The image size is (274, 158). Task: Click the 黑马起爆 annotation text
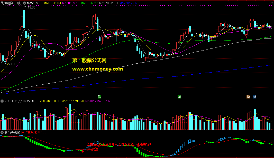(x=92, y=150)
